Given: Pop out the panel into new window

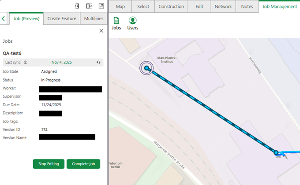Looking at the screenshot, I should pyautogui.click(x=101, y=6).
